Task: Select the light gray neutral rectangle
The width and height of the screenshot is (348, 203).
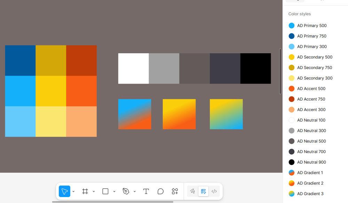Action: pyautogui.click(x=164, y=68)
